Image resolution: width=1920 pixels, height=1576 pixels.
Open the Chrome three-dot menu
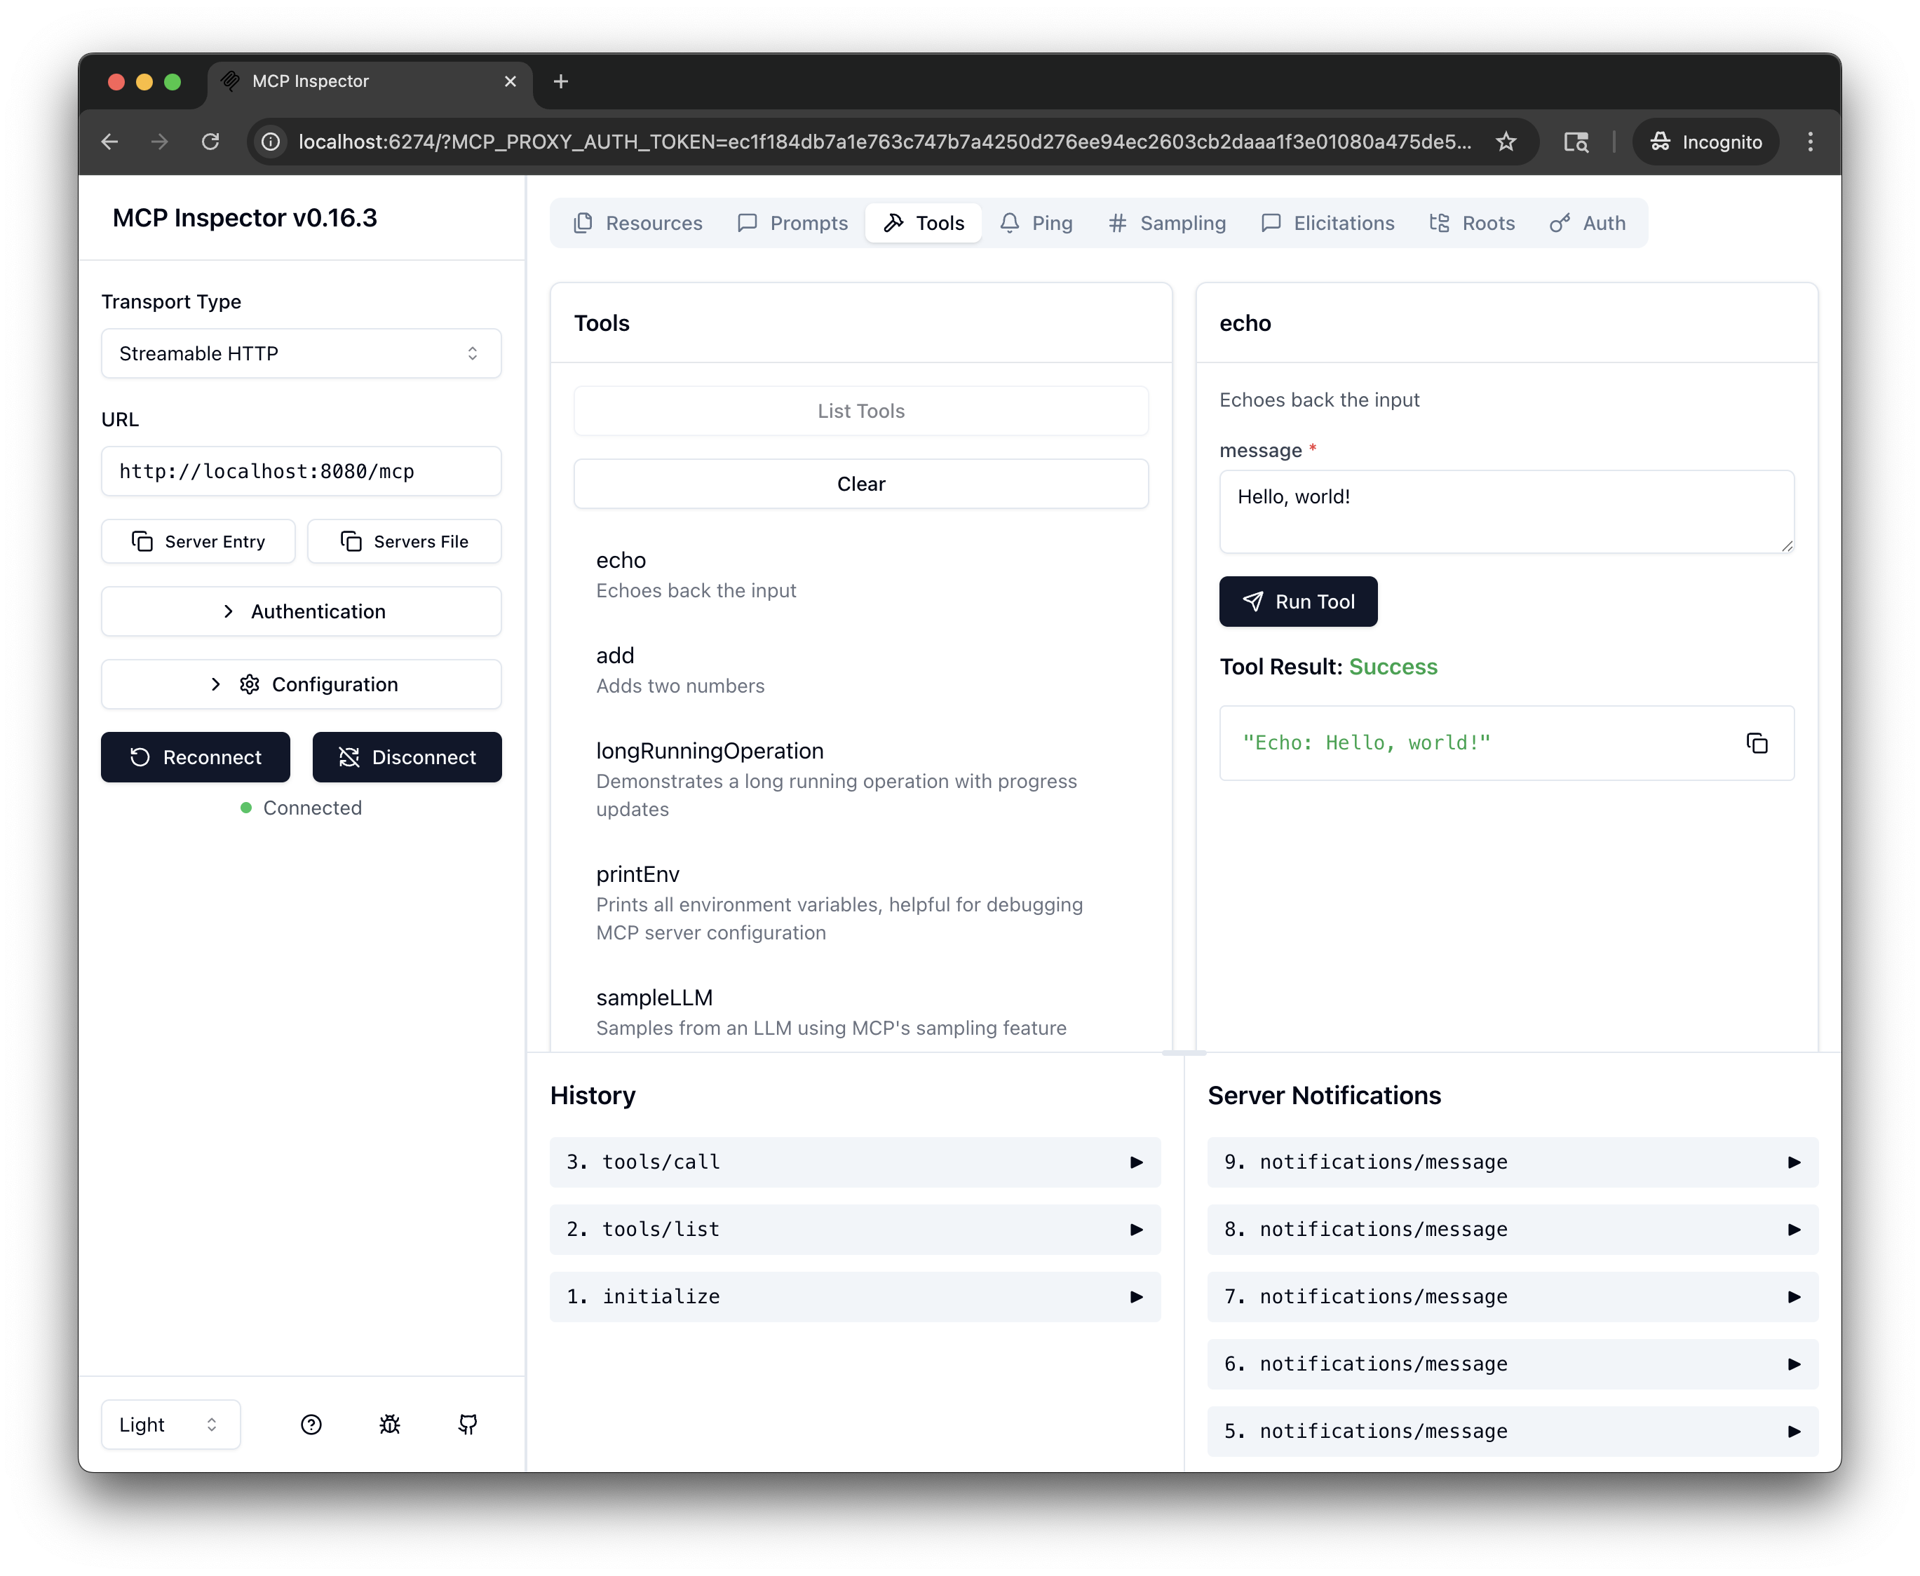click(1810, 142)
